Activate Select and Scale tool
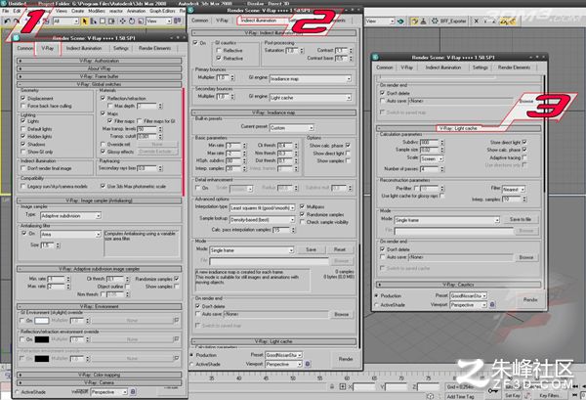 pos(141,22)
